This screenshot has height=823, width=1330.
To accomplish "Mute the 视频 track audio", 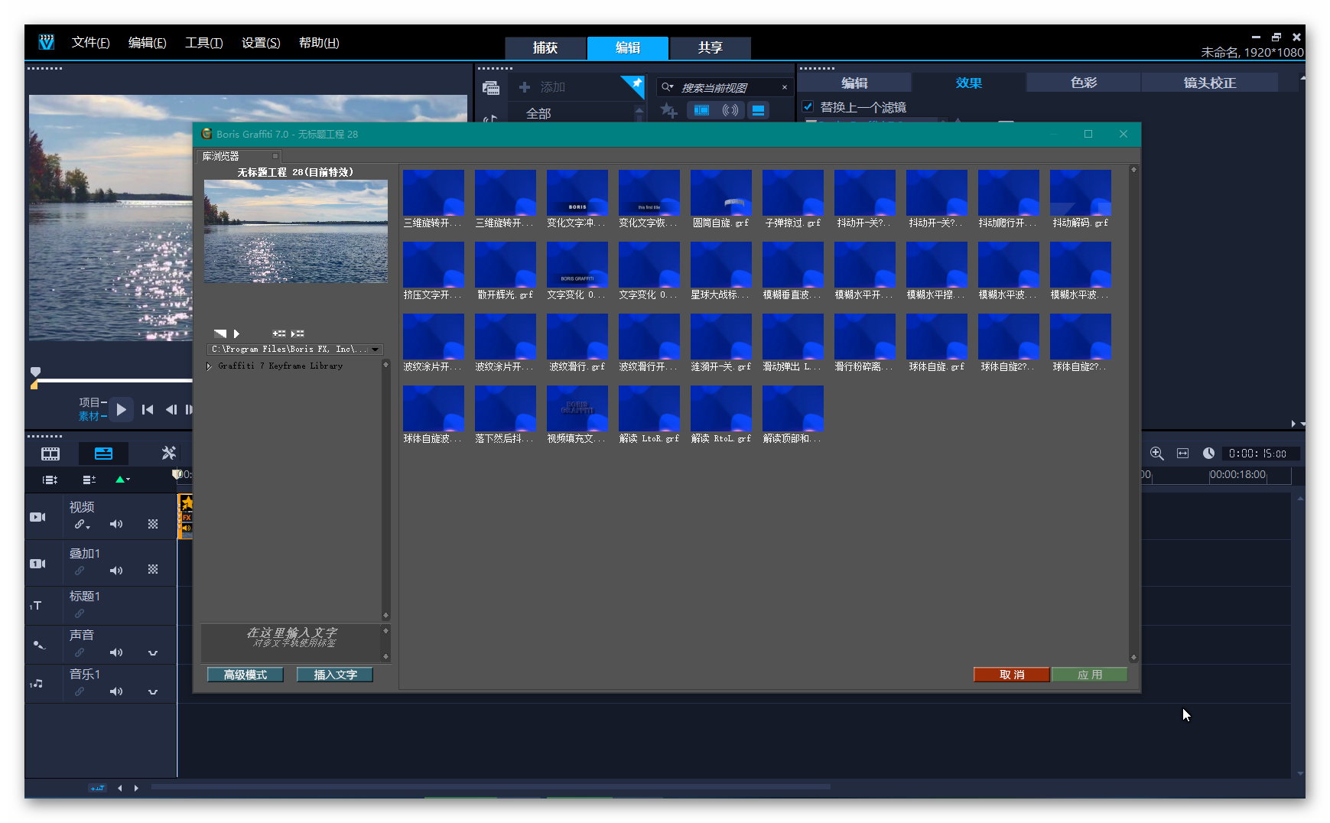I will coord(116,525).
